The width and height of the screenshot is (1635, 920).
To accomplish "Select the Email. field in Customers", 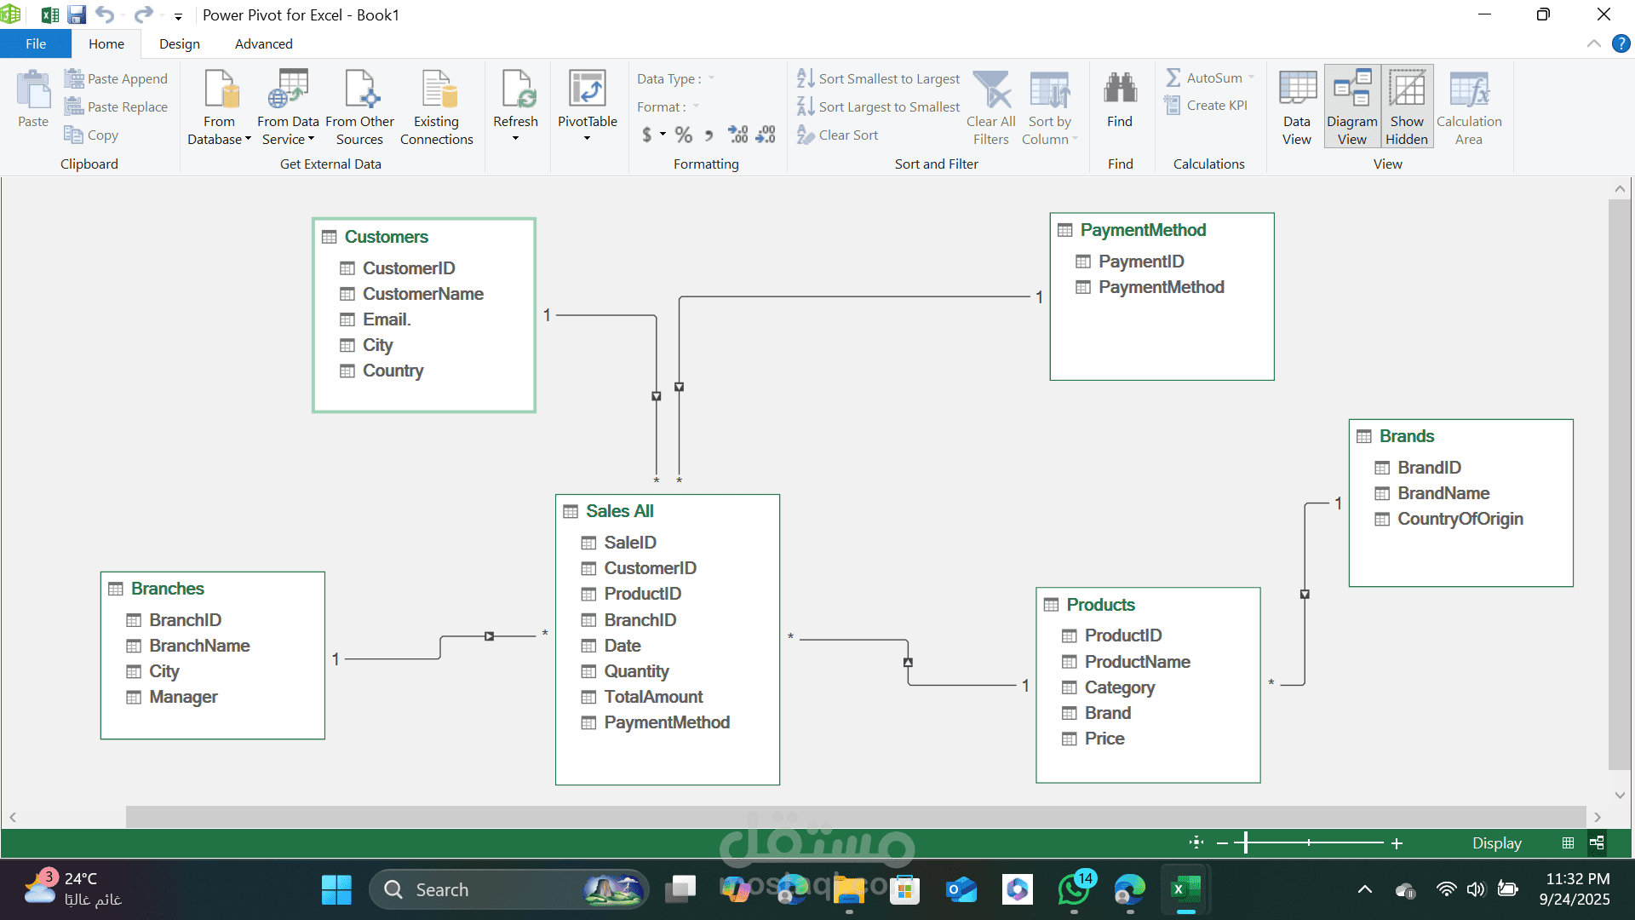I will [387, 319].
